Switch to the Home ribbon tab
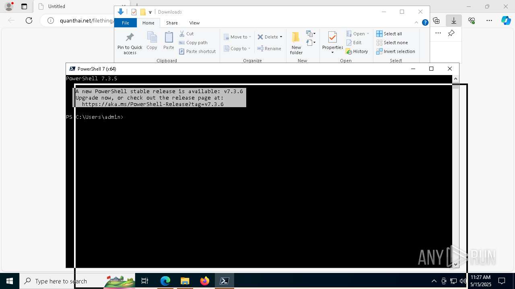Image resolution: width=515 pixels, height=289 pixels. pos(148,23)
